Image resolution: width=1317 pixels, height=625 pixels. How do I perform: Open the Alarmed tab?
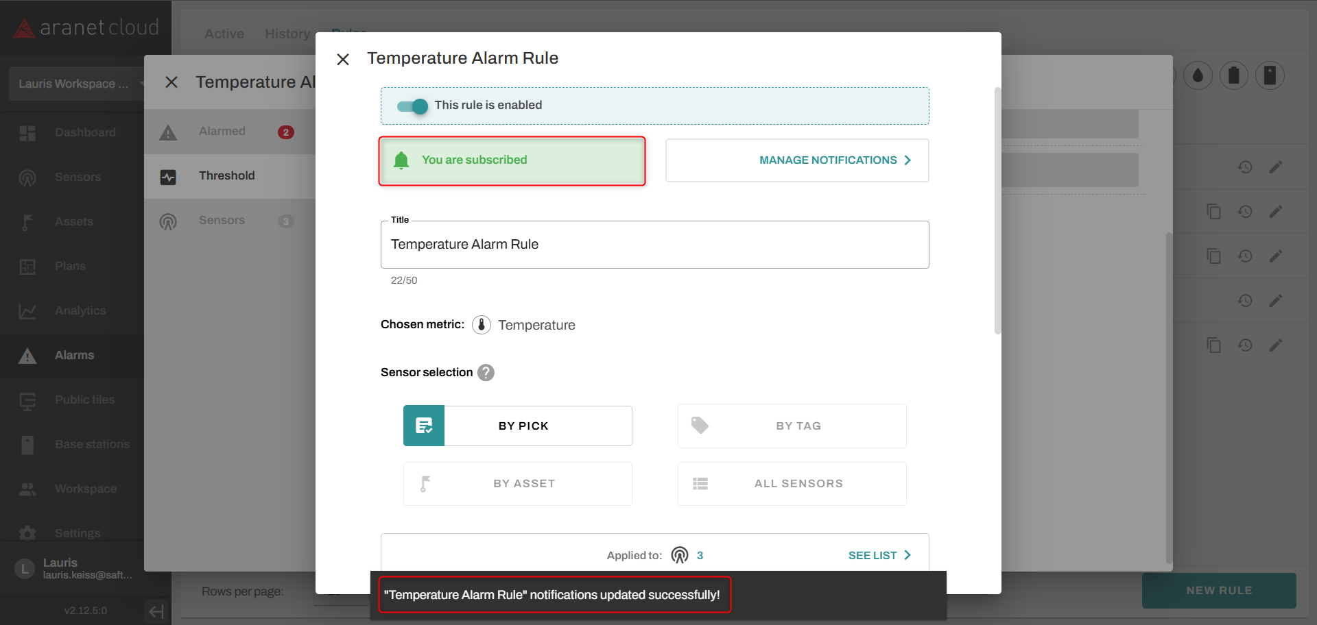coord(222,132)
